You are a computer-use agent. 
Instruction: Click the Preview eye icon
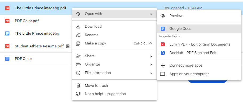[163, 16]
